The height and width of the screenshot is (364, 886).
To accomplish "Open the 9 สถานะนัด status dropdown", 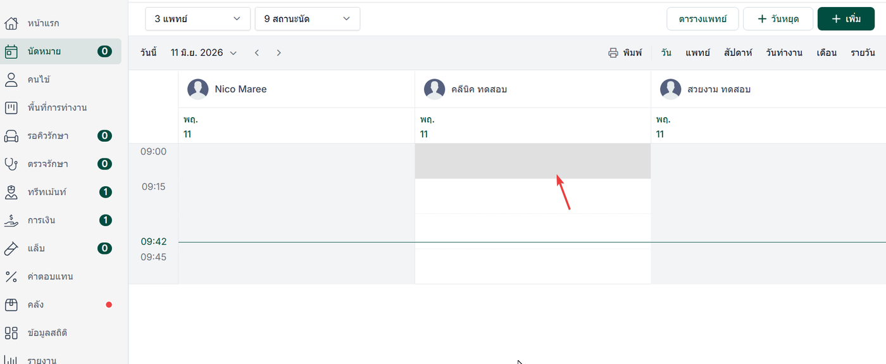I will (x=308, y=19).
